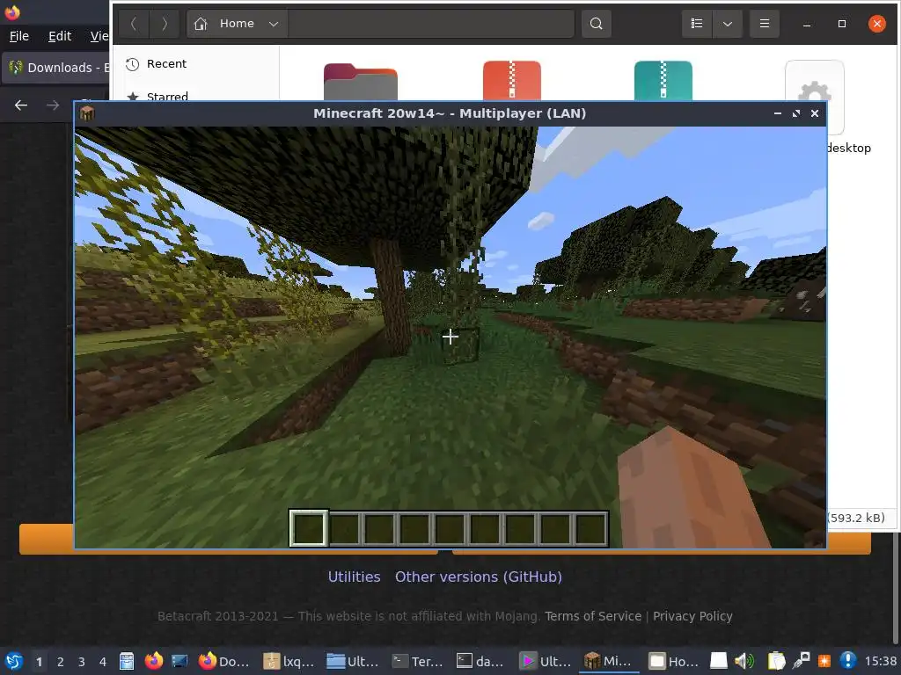Select the first Minecraft hotbar slot
Viewport: 901px width, 675px height.
coord(309,528)
